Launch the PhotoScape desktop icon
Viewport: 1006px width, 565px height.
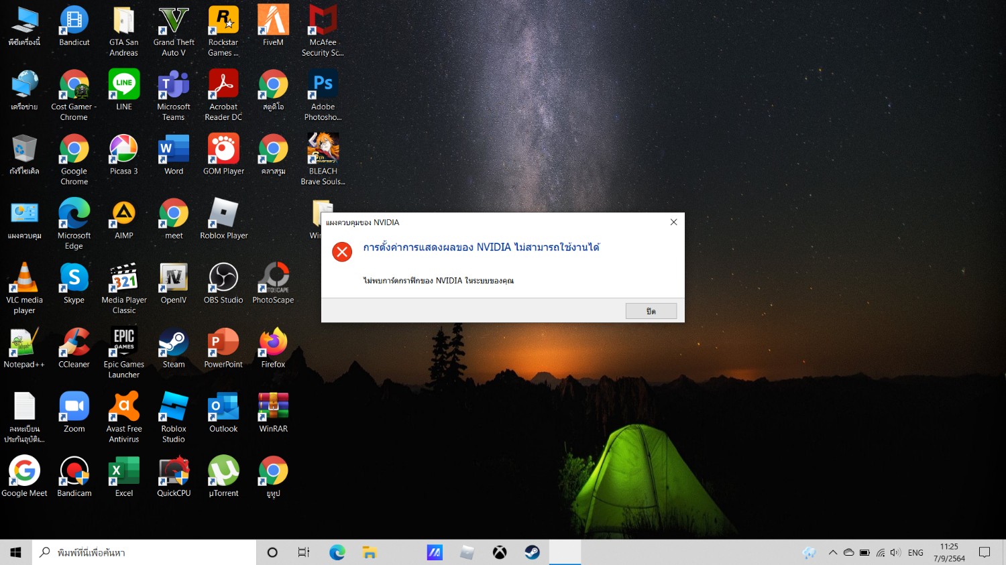point(273,284)
